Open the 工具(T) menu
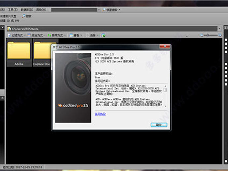This screenshot has height=171, width=228. [x=13, y=10]
